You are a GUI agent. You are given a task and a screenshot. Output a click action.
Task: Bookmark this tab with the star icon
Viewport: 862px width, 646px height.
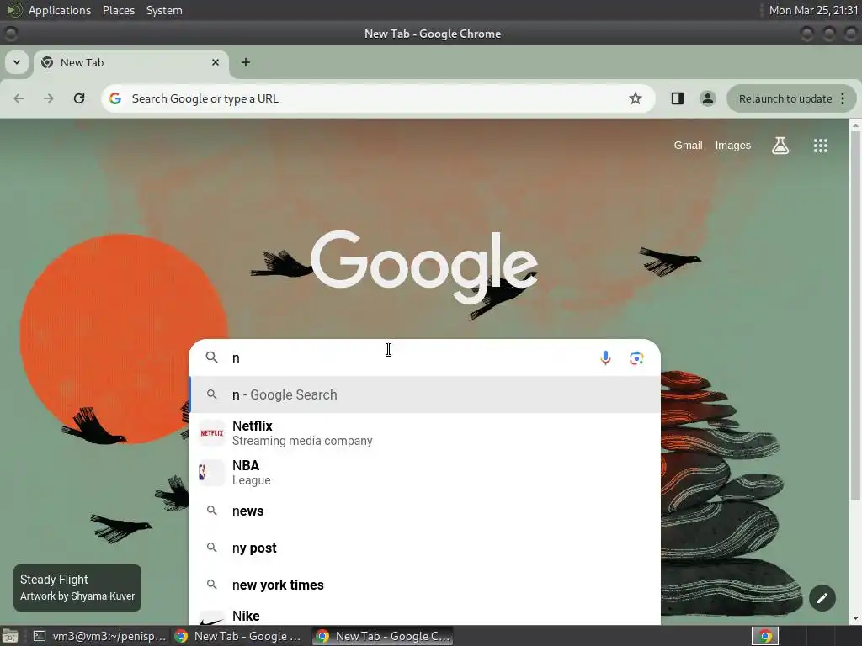pyautogui.click(x=636, y=99)
